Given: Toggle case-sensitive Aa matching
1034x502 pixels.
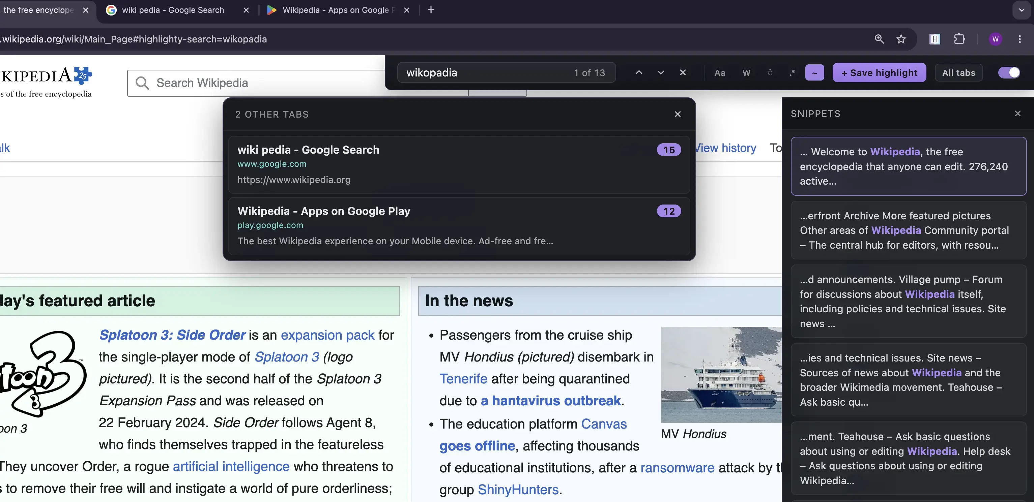Looking at the screenshot, I should pyautogui.click(x=720, y=72).
